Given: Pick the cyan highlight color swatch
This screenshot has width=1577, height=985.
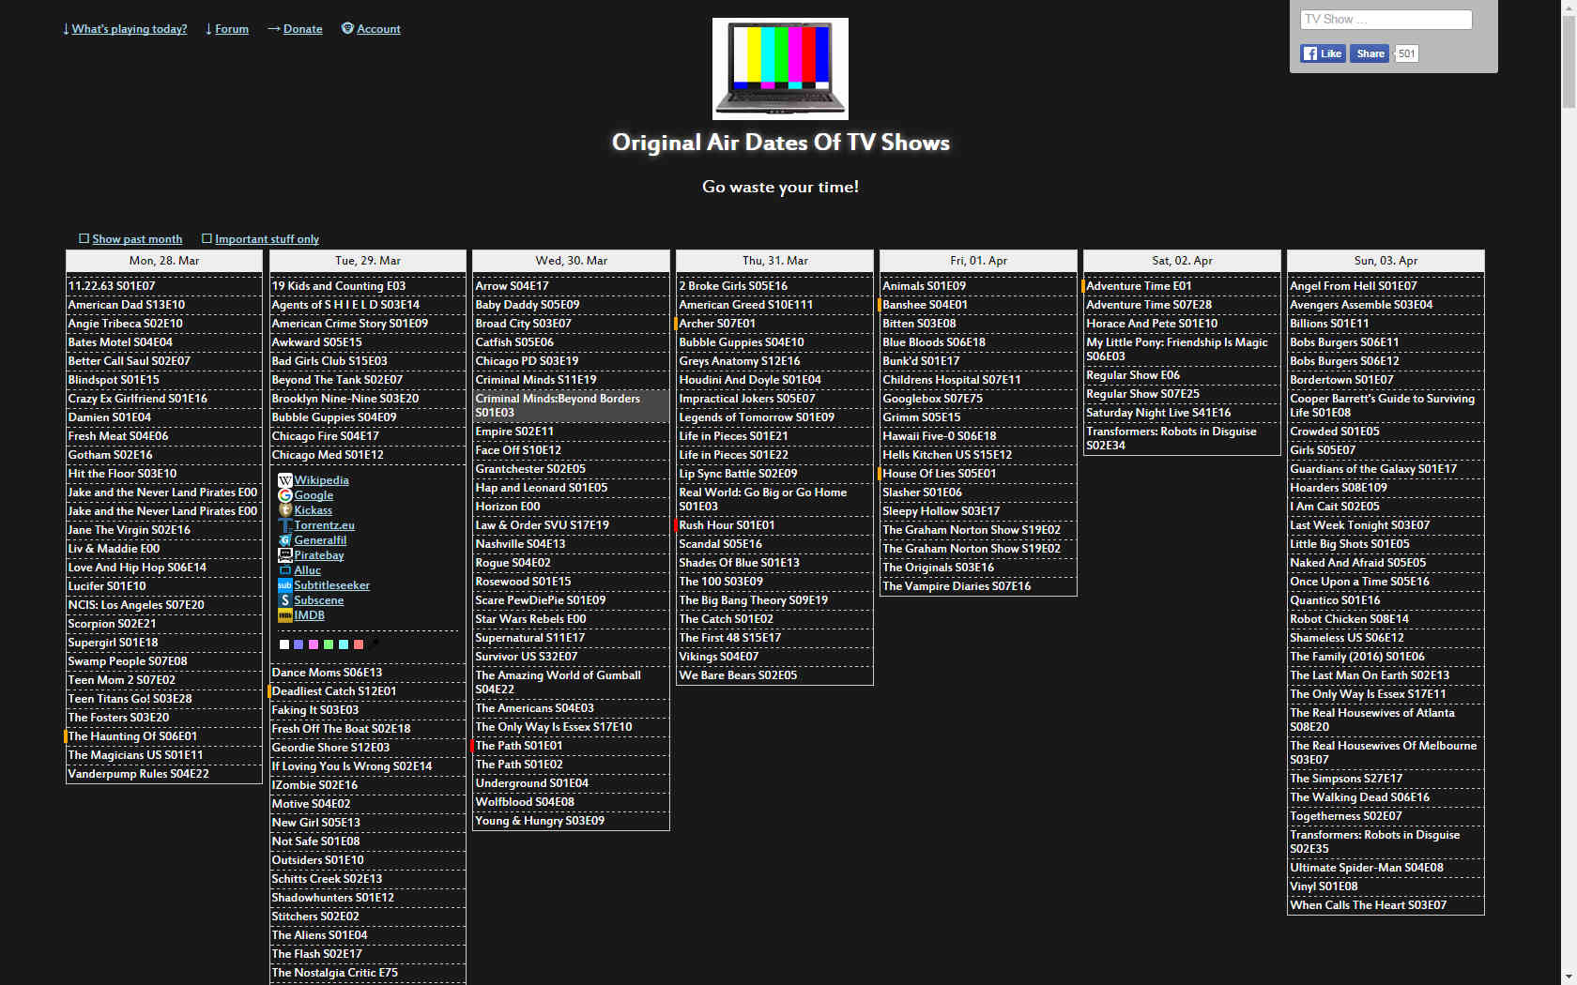Looking at the screenshot, I should (344, 644).
